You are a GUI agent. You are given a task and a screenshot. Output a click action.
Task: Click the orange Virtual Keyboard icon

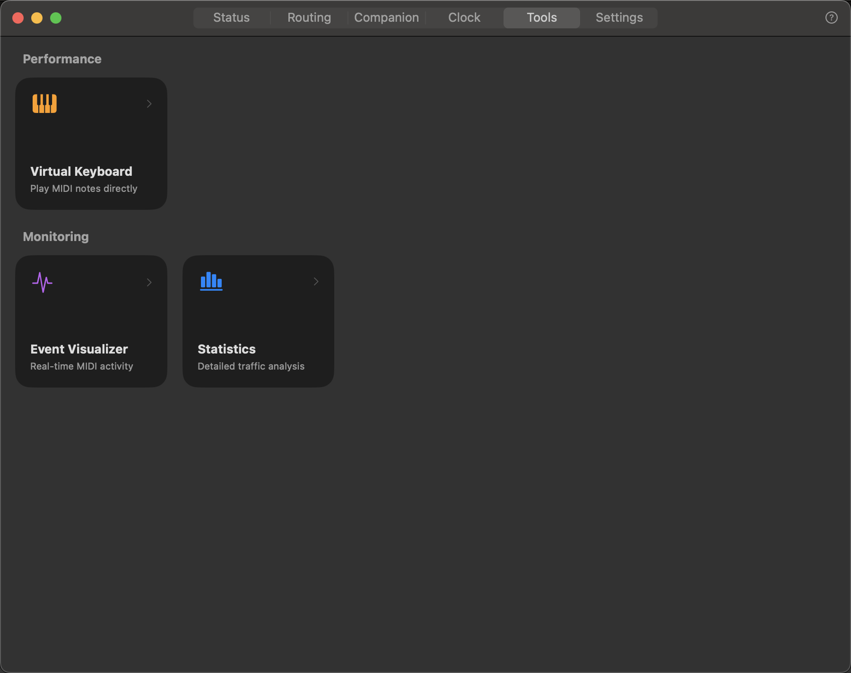click(x=44, y=104)
